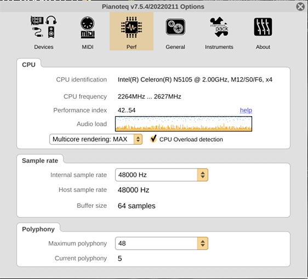
Task: Click the CPU identification value text
Action: [195, 79]
